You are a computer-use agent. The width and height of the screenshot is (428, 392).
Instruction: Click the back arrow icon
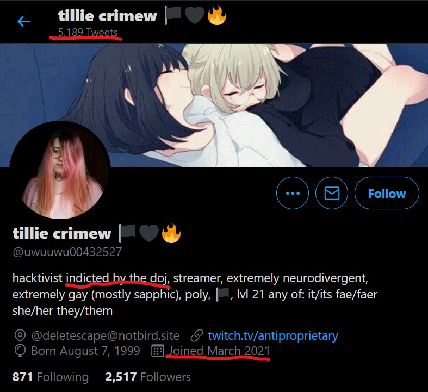[24, 22]
